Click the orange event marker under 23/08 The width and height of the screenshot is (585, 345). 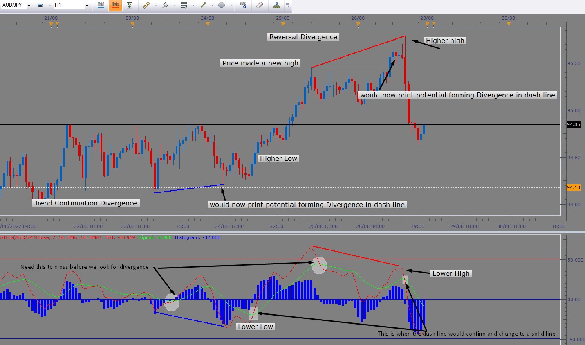(132, 25)
